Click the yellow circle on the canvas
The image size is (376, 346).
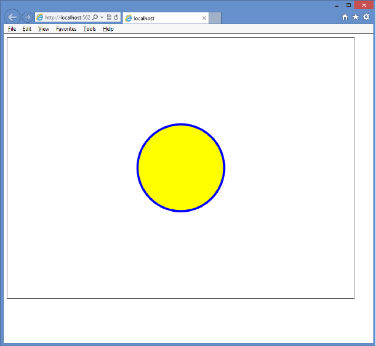tap(181, 167)
